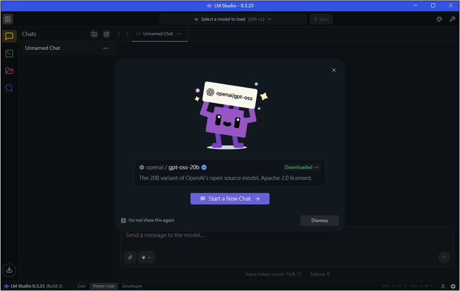Close the gpt-oss popup with X

[333, 70]
